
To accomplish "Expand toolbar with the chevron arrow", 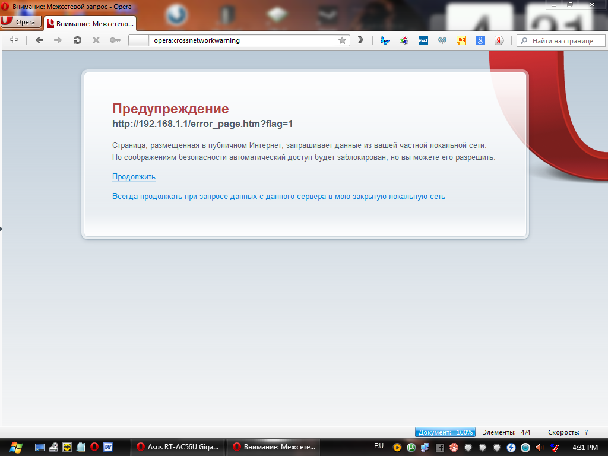I will 360,40.
